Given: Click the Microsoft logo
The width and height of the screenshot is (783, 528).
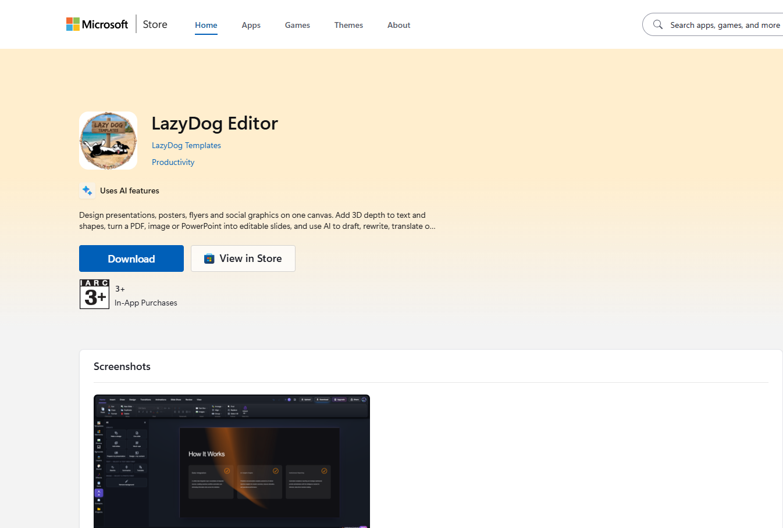Looking at the screenshot, I should pos(97,24).
